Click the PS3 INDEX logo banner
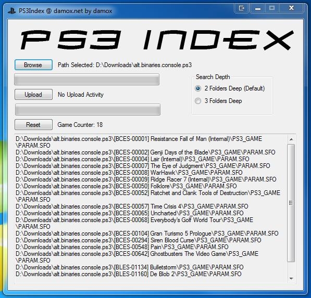 [157, 40]
